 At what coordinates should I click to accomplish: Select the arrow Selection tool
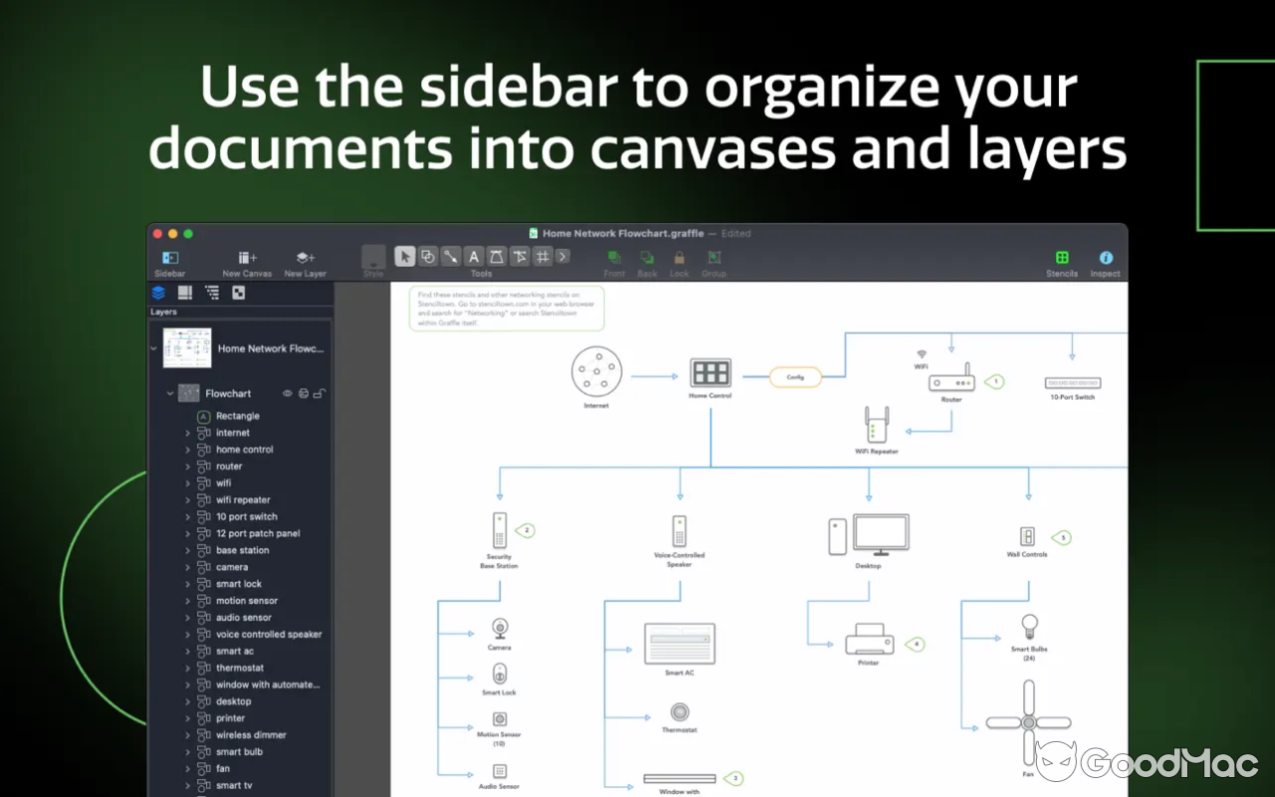(404, 256)
